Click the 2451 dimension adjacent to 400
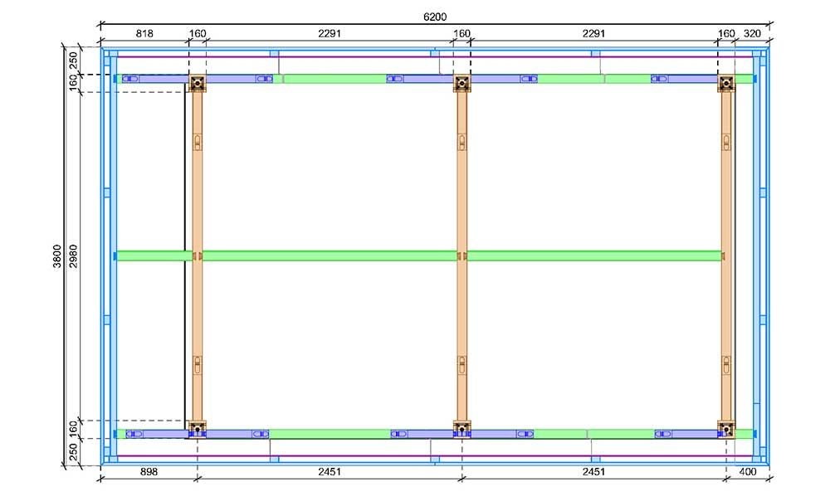 [x=593, y=472]
